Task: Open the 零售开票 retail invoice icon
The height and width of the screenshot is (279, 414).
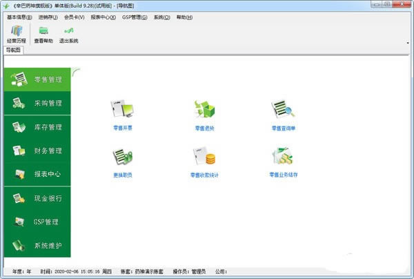Action: pyautogui.click(x=122, y=109)
